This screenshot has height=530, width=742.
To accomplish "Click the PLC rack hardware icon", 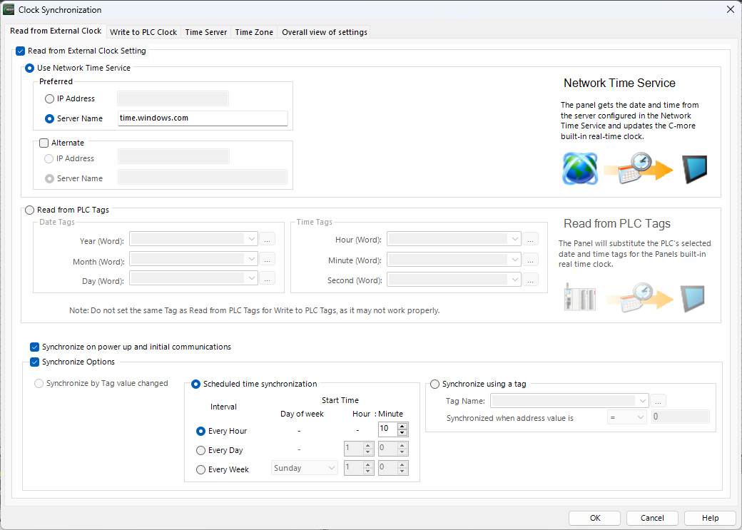I will click(579, 298).
